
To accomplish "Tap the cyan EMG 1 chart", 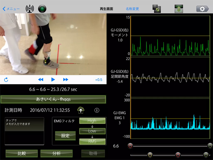I will click(170, 118).
